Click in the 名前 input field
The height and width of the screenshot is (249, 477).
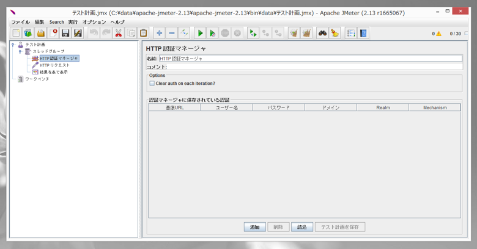tap(311, 59)
